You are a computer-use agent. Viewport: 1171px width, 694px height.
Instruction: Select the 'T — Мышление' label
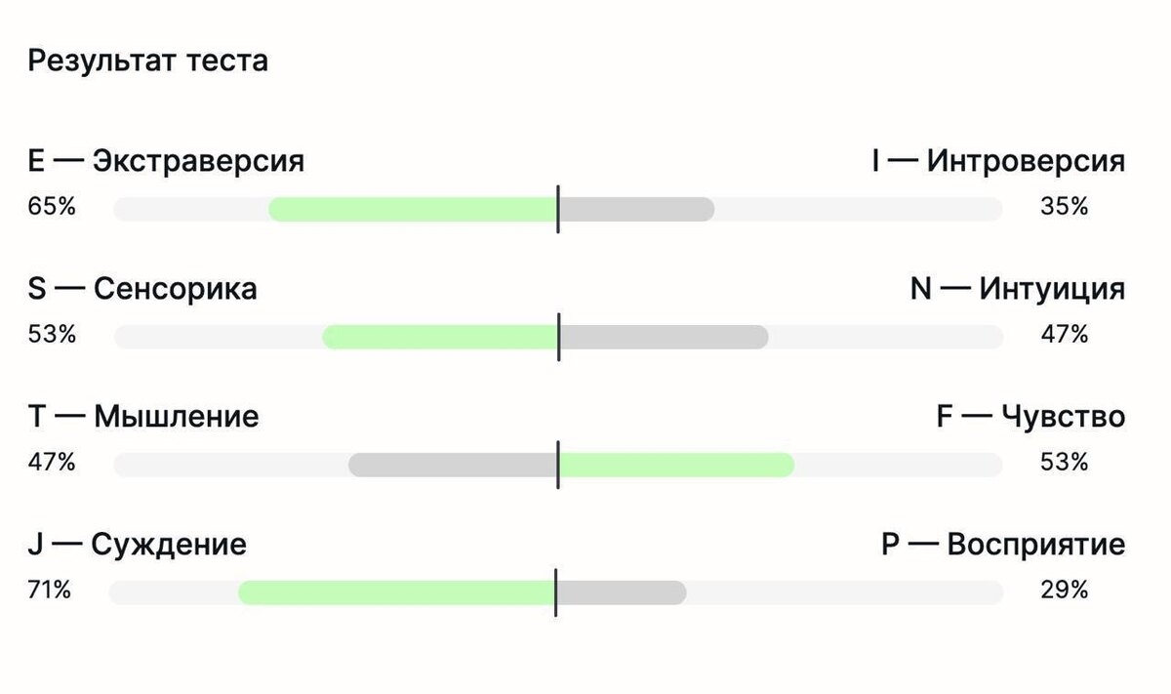[x=143, y=417]
